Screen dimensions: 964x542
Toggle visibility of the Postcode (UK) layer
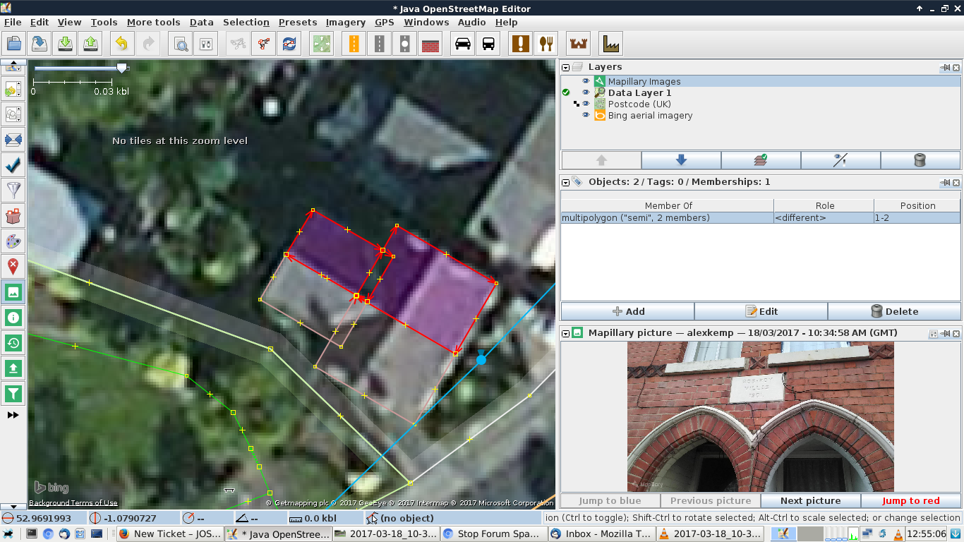pos(586,104)
